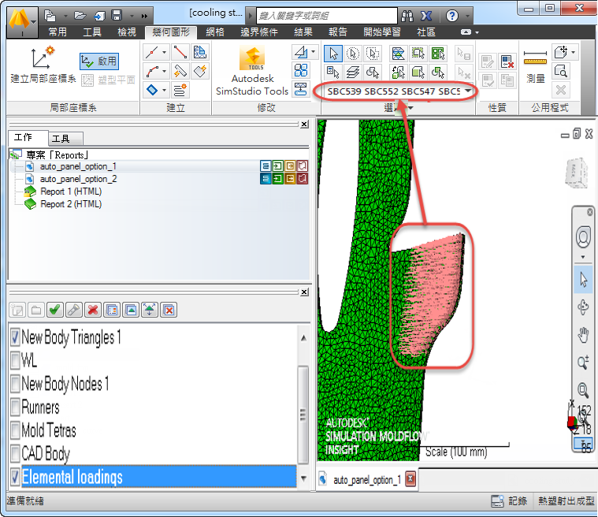Check the WL layer checkbox

tap(15, 361)
